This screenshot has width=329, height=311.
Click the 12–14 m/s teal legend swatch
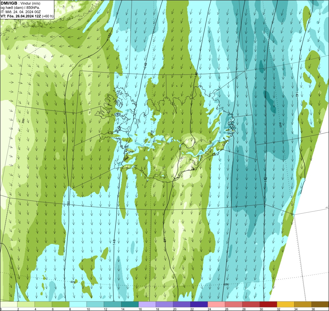tap(113, 304)
